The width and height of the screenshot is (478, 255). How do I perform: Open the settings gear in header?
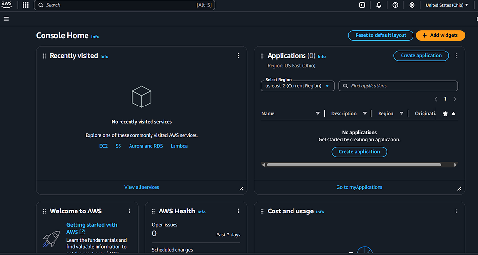tap(412, 5)
